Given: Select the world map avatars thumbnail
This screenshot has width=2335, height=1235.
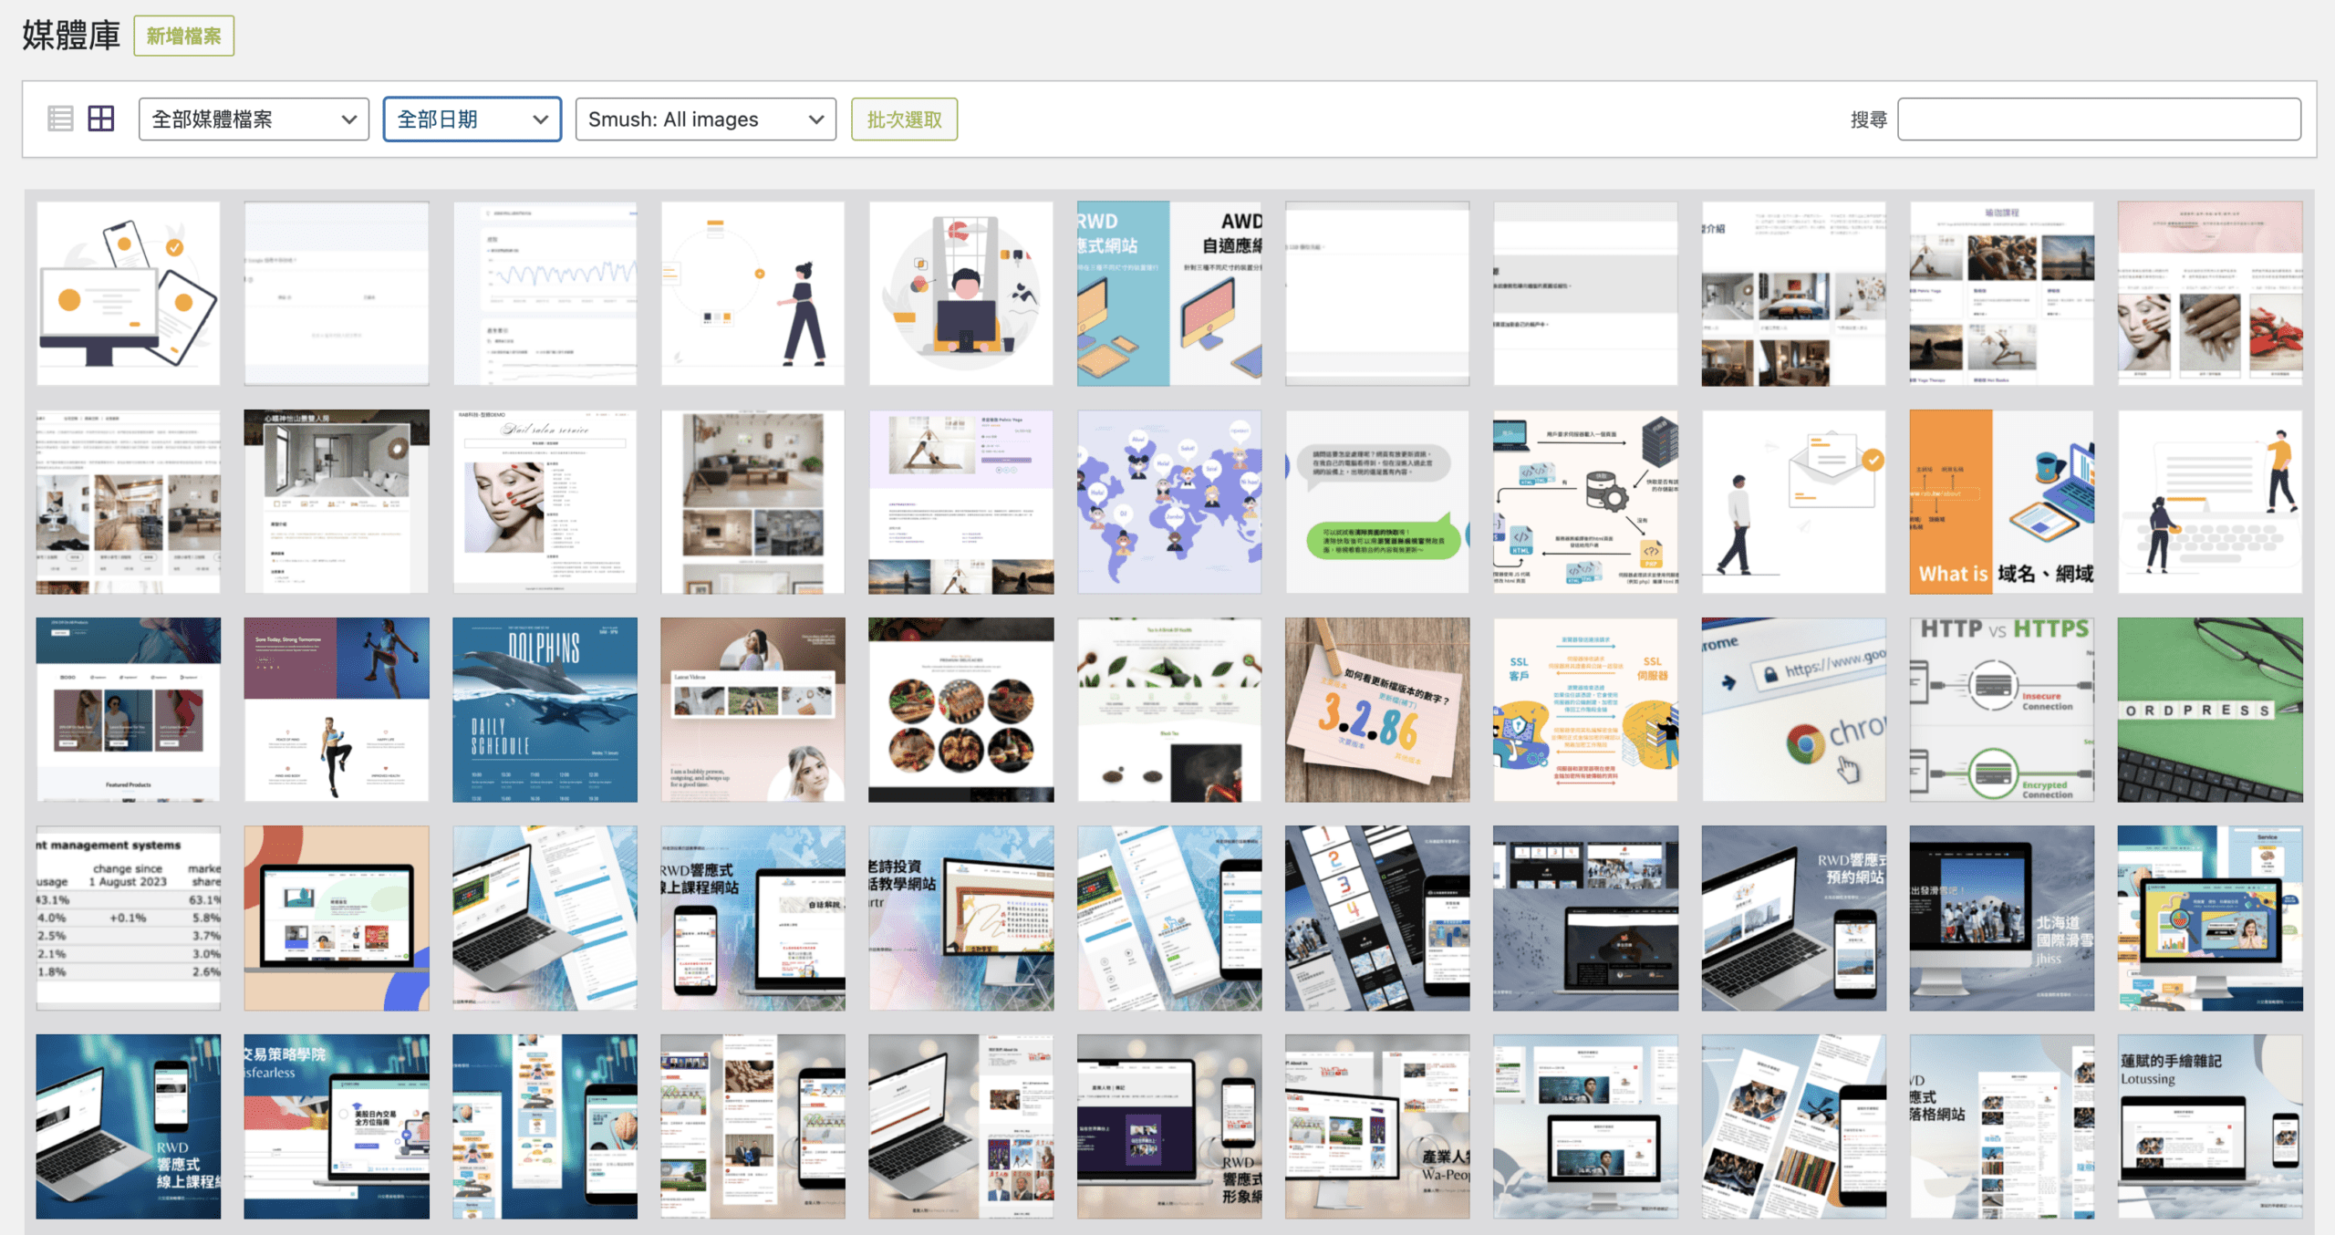Looking at the screenshot, I should coord(1168,502).
